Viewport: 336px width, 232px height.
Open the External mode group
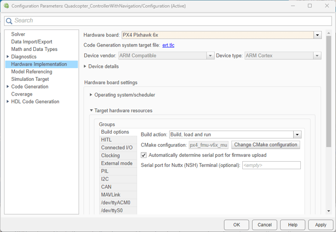pos(118,163)
